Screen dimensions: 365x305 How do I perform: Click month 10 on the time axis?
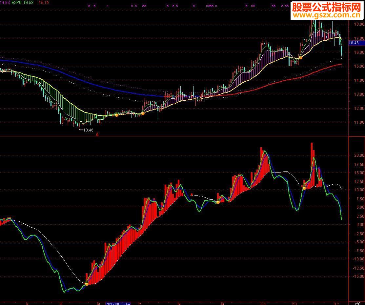coord(263,304)
